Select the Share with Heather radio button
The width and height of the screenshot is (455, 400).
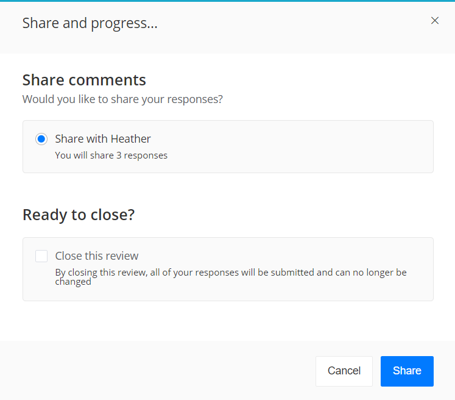[x=41, y=139]
